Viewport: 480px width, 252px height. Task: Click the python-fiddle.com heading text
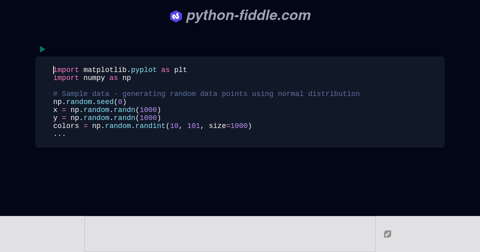click(248, 15)
